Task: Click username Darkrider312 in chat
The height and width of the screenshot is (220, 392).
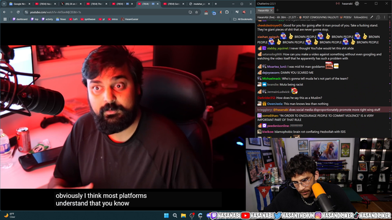Action: 266,98
